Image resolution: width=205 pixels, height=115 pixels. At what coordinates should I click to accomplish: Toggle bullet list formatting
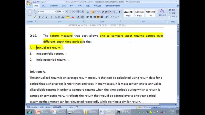(88, 12)
